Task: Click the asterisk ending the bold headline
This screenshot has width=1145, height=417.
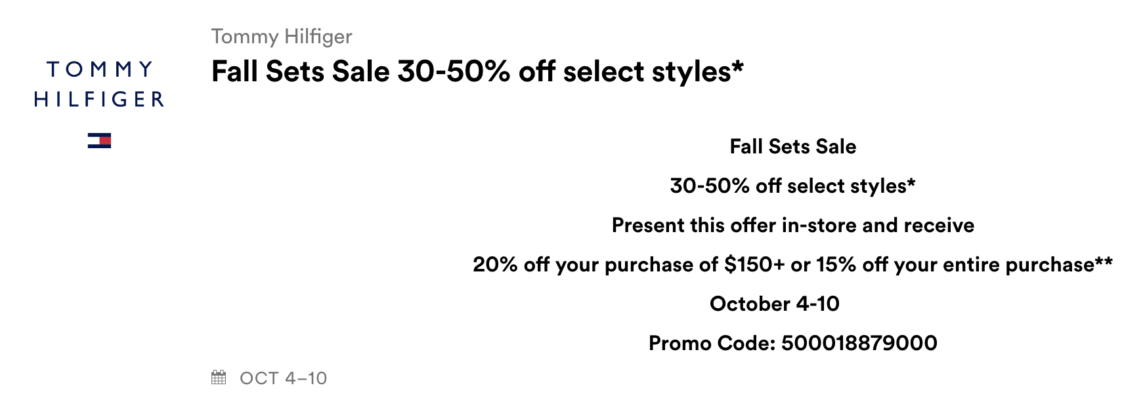Action: [738, 66]
